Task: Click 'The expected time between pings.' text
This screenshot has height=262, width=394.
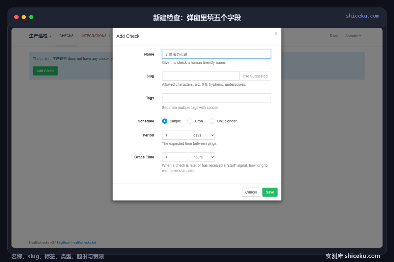Action: pos(190,143)
